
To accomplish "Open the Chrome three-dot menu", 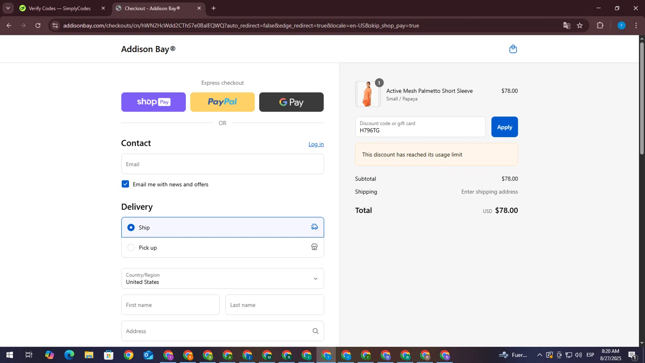I will pos(636,25).
